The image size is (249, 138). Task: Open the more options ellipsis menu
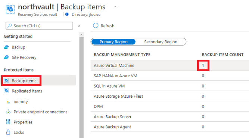[x=115, y=7]
